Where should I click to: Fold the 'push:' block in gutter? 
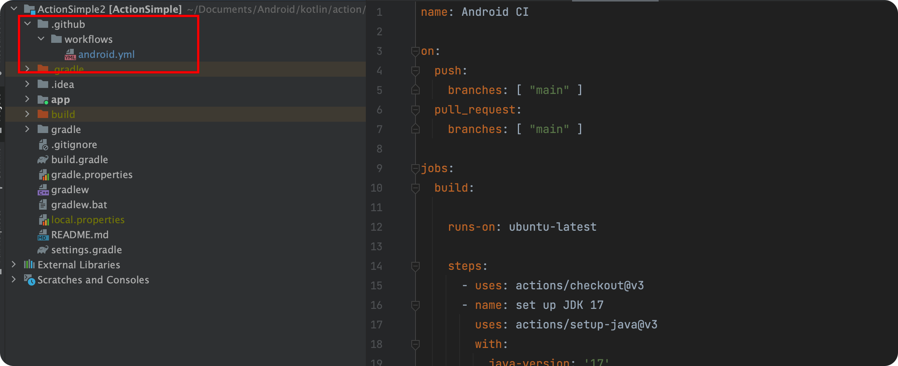point(416,71)
